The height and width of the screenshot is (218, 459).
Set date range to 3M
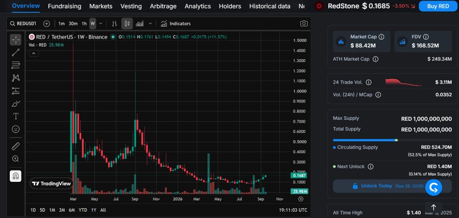click(62, 210)
